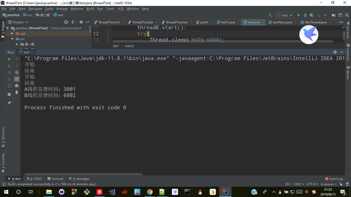Change '4 spaces' indent setting
Image resolution: width=351 pixels, height=197 pixels.
pos(329,184)
